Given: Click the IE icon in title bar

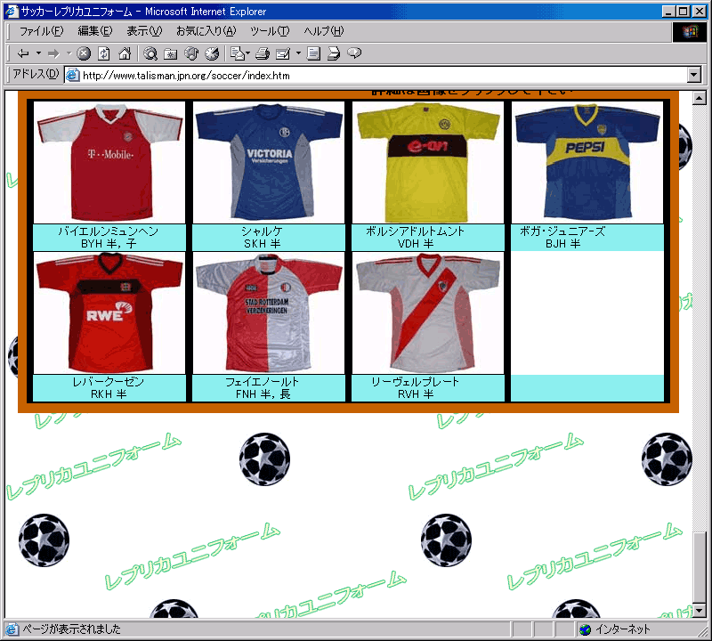Looking at the screenshot, I should 12,12.
